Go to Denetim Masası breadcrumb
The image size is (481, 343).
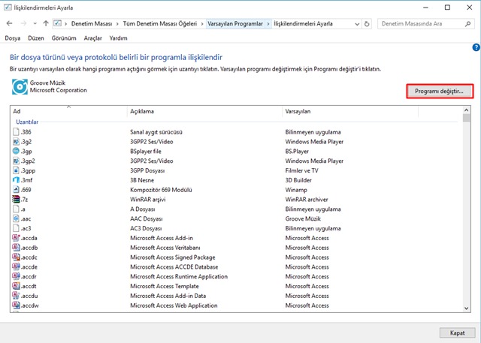pyautogui.click(x=92, y=23)
